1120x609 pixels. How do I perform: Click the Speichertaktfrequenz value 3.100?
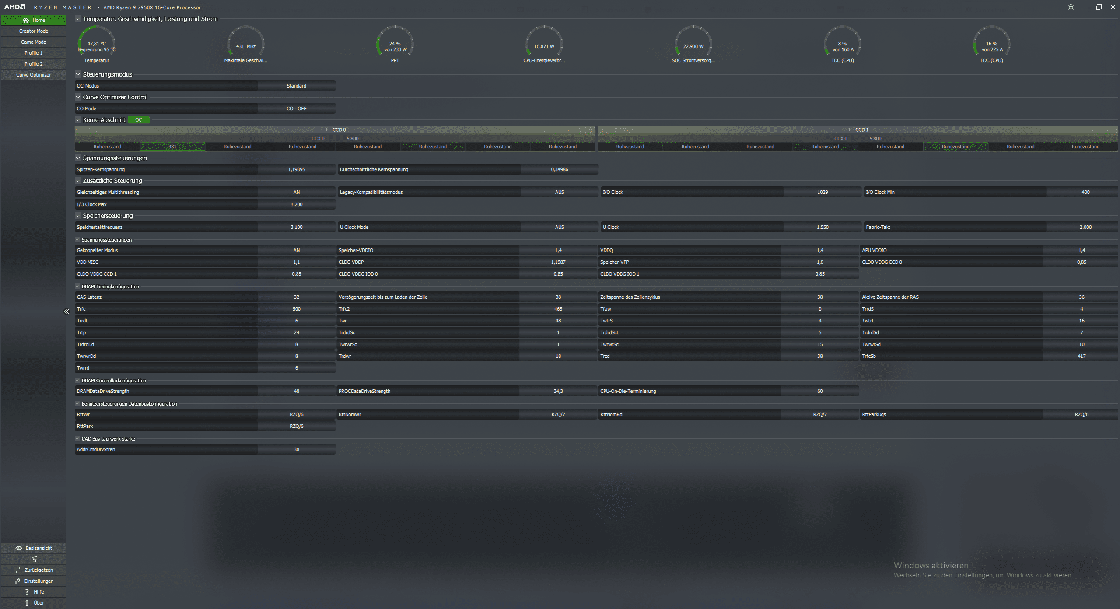coord(297,227)
